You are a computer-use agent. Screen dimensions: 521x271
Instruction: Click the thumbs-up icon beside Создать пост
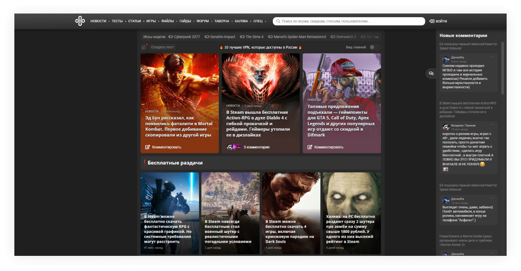click(144, 47)
